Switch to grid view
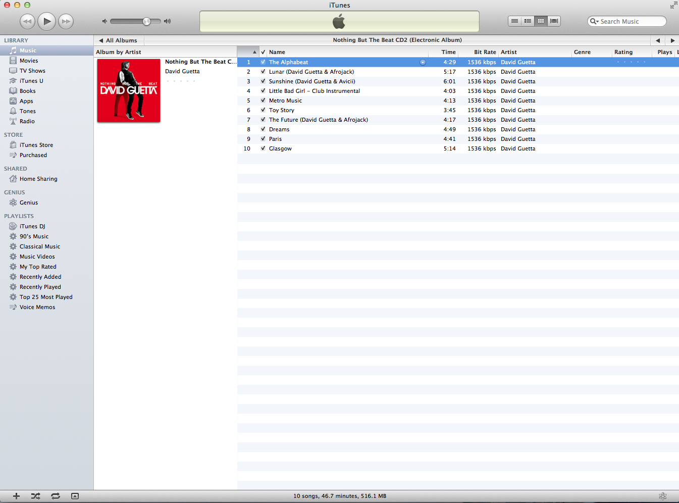This screenshot has width=679, height=503. [x=541, y=21]
